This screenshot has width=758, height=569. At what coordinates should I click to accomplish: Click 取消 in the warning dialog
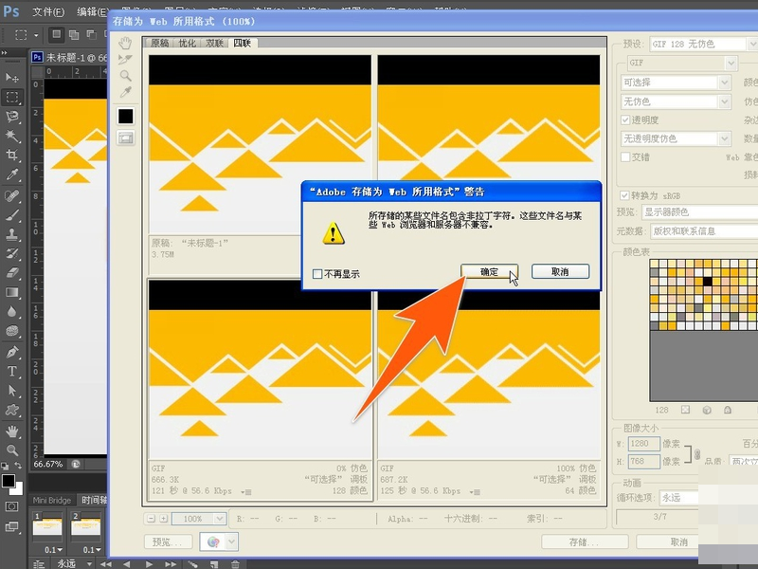560,272
